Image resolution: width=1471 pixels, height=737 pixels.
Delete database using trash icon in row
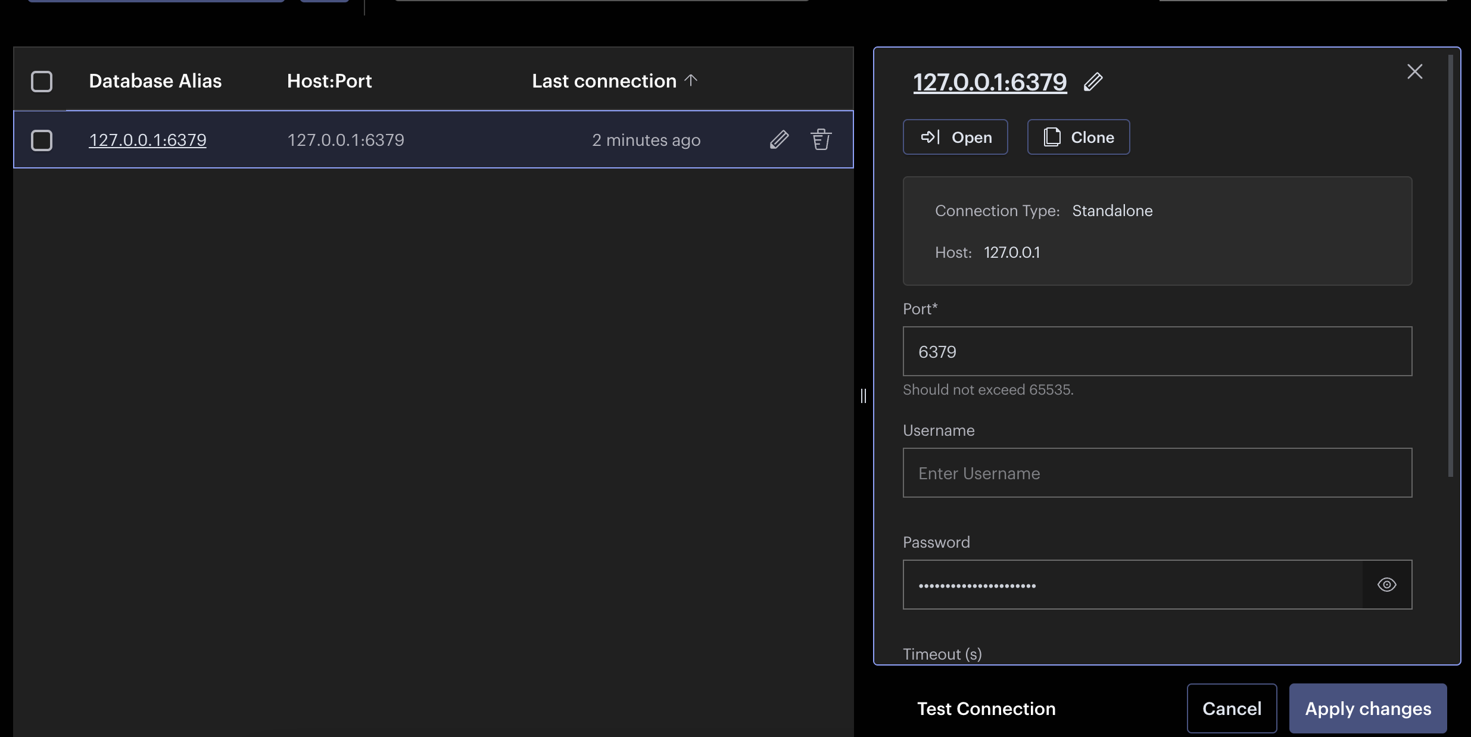click(821, 140)
